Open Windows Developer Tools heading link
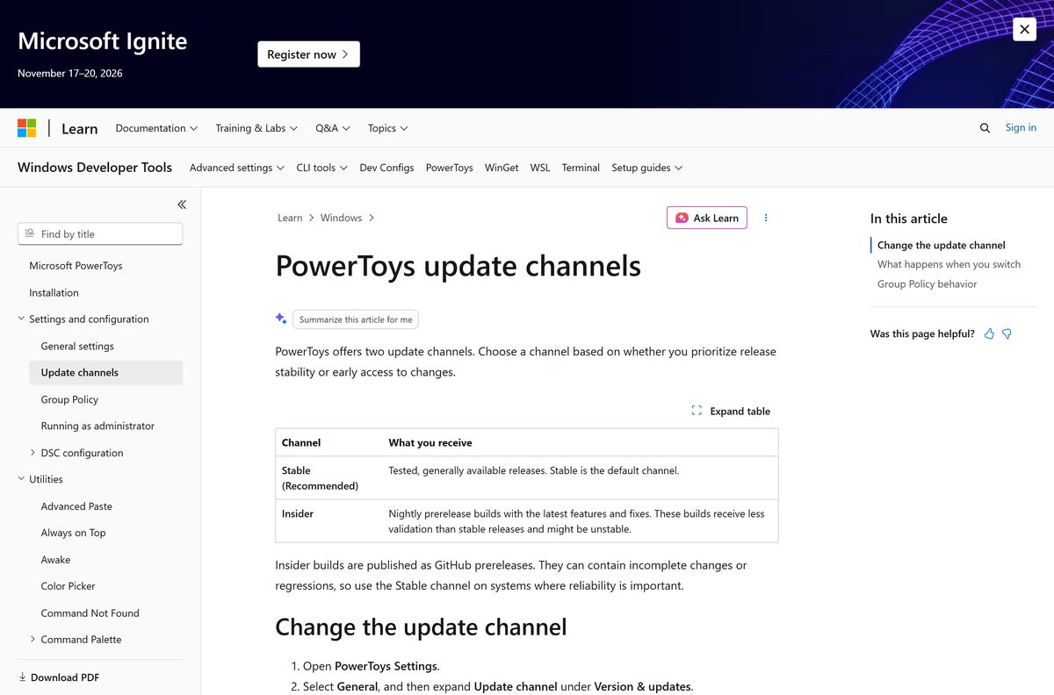 [x=95, y=168]
